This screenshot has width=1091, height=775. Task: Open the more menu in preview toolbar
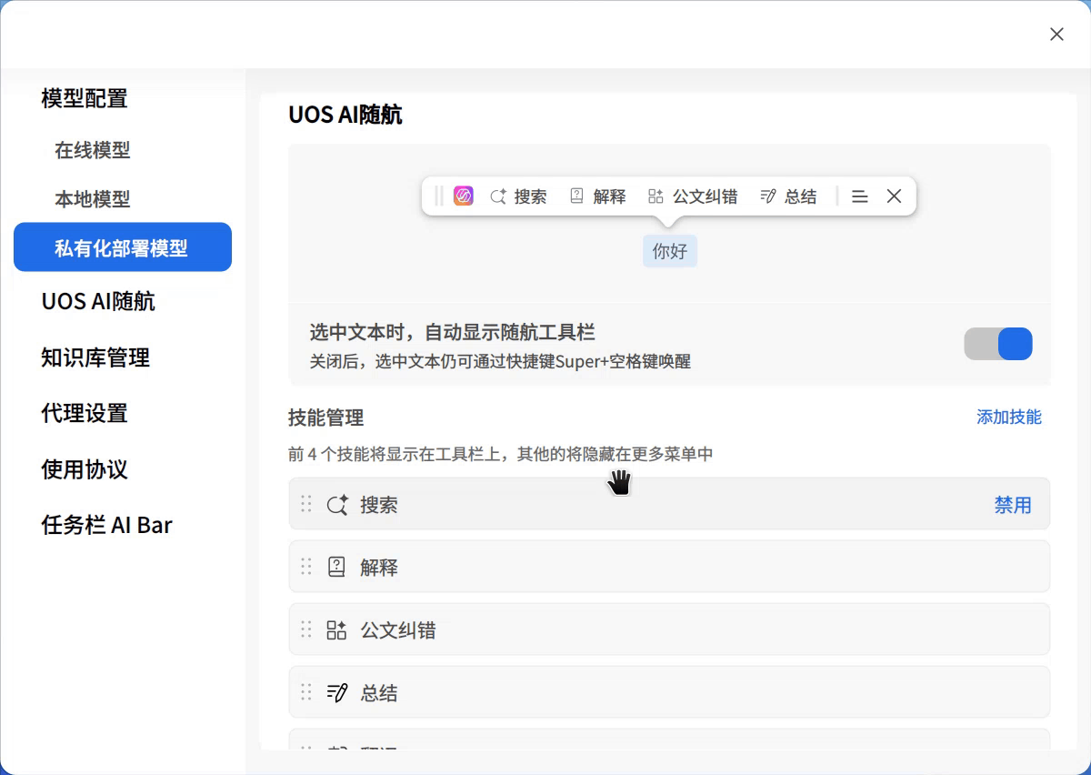(859, 196)
